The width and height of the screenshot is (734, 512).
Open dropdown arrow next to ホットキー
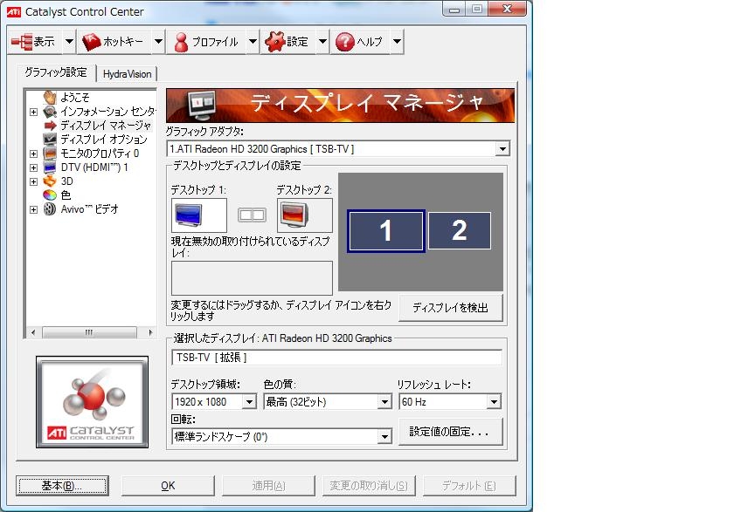(x=158, y=42)
